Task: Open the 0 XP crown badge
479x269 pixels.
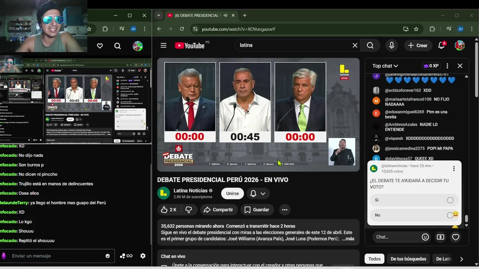Action: [x=431, y=66]
